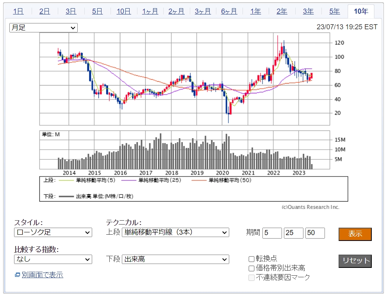Focus the period field containing 25
The width and height of the screenshot is (387, 296).
(293, 233)
